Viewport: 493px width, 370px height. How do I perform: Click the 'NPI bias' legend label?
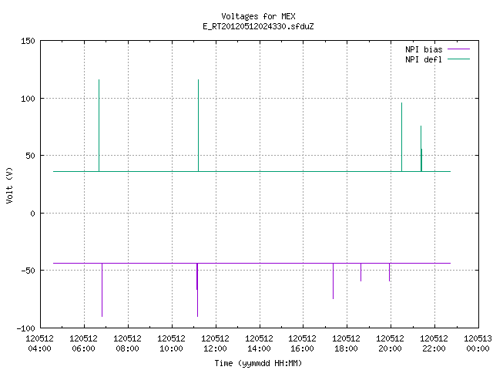point(424,49)
